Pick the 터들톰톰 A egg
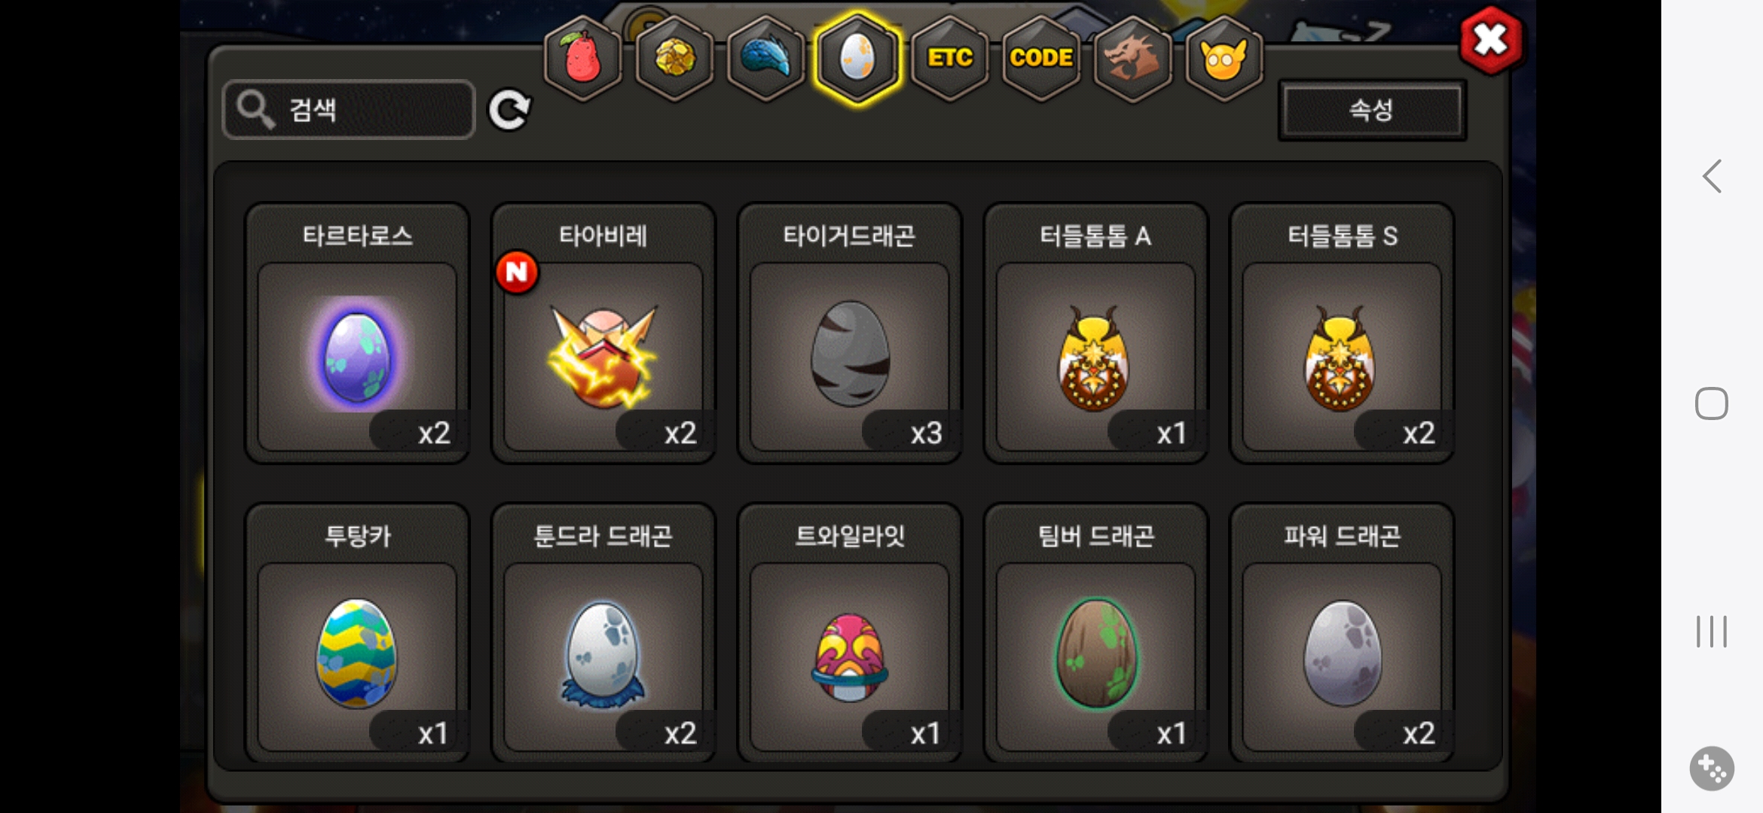 [x=1095, y=333]
